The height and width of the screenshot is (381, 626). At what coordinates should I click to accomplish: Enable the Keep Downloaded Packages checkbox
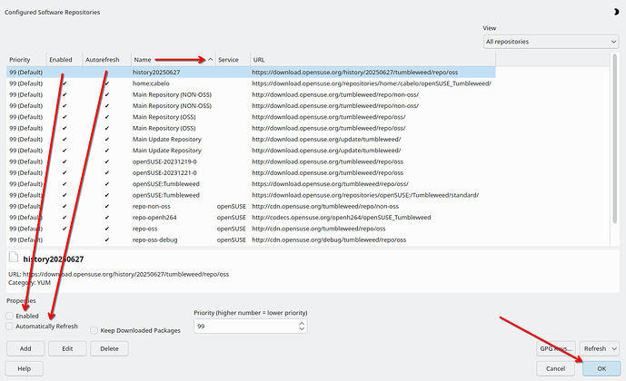coord(94,330)
